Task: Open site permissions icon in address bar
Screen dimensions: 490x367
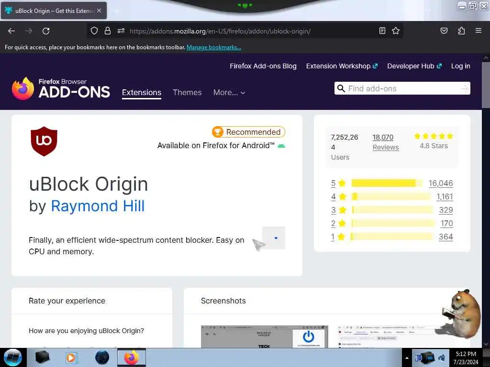Action: coord(121,31)
